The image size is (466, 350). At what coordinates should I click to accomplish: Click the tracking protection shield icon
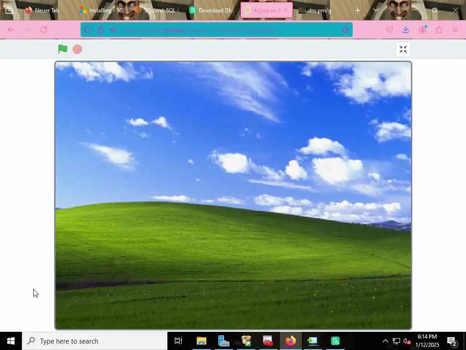click(88, 30)
